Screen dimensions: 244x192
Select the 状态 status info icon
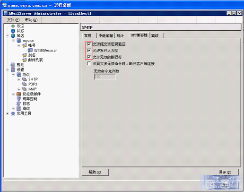(13, 31)
